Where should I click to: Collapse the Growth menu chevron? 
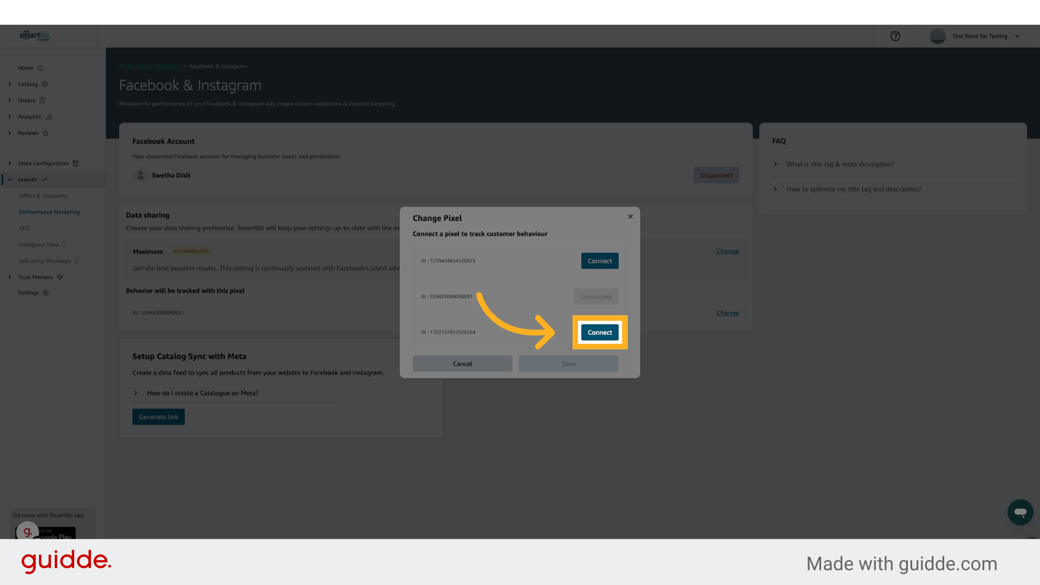(10, 180)
